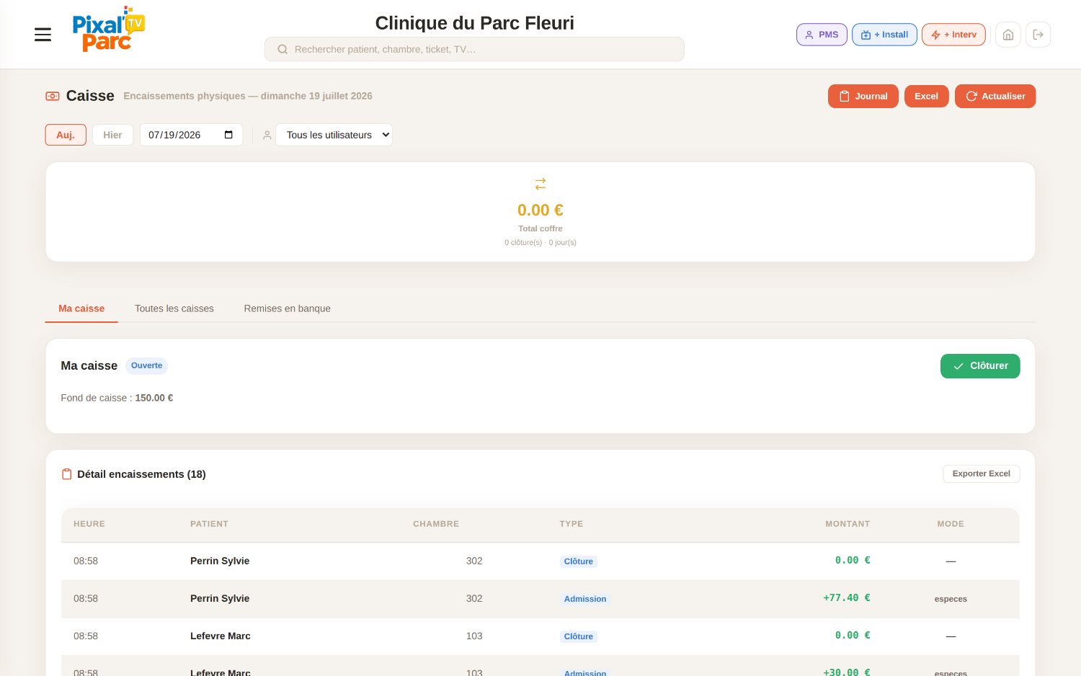The height and width of the screenshot is (676, 1081).
Task: Select the Auj. date filter
Action: click(x=66, y=135)
